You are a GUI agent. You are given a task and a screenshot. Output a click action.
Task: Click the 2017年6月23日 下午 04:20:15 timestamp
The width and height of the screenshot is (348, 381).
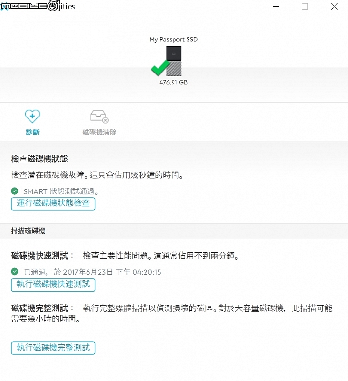tap(112, 272)
